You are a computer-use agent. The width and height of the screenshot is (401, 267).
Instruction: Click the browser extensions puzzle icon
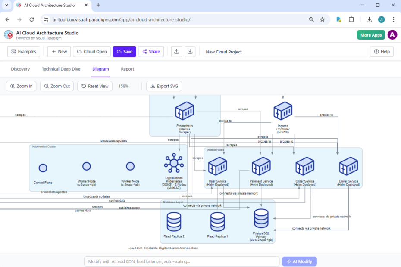point(351,19)
